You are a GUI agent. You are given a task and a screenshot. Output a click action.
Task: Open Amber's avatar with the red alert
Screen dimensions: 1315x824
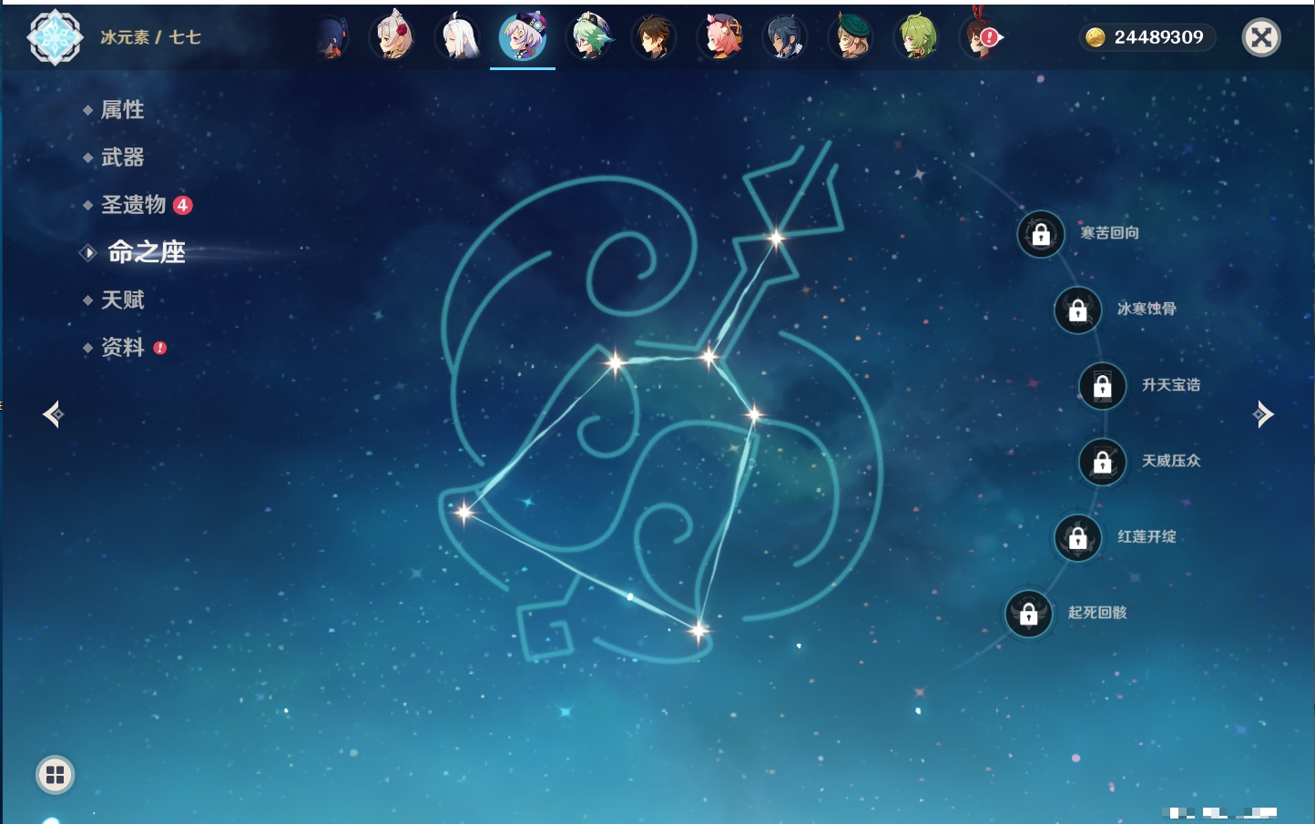pyautogui.click(x=982, y=37)
